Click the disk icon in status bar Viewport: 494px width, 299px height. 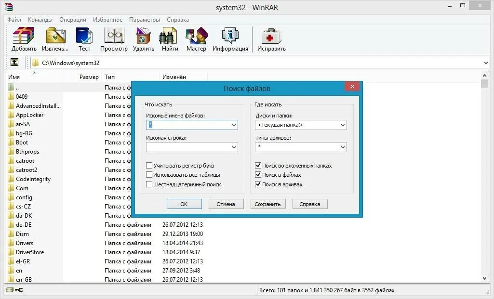tap(10, 290)
